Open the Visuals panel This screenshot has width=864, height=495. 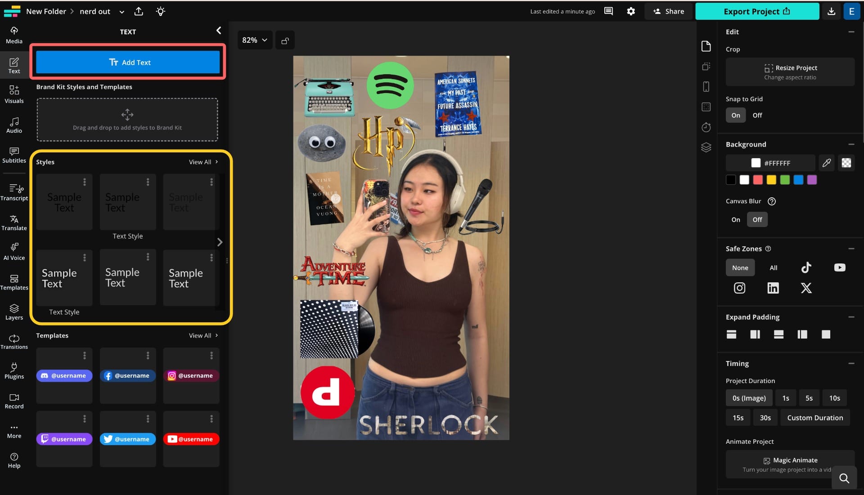tap(14, 95)
